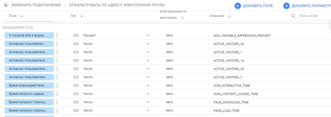Select field chip 'Время загрузки содерж...'
Image resolution: width=331 pixels, height=117 pixels.
coord(29,94)
